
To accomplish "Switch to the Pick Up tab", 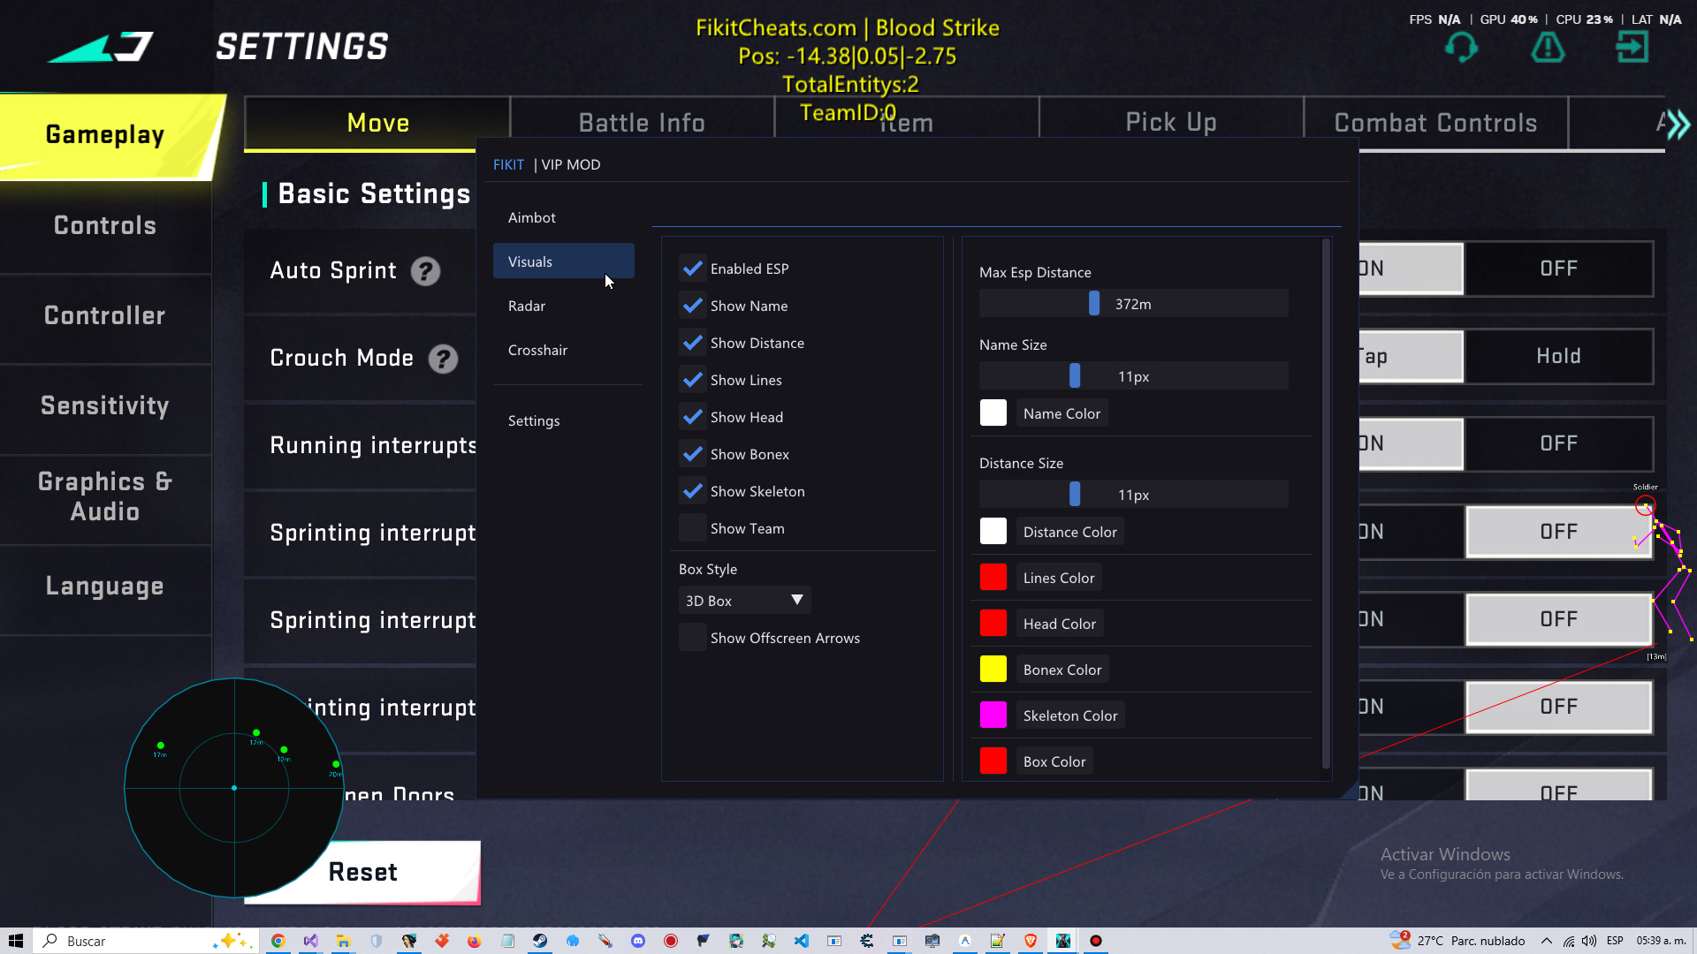I will click(1171, 123).
